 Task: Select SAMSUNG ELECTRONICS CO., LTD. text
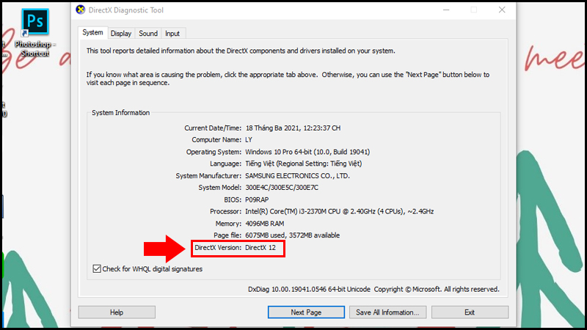(x=298, y=176)
